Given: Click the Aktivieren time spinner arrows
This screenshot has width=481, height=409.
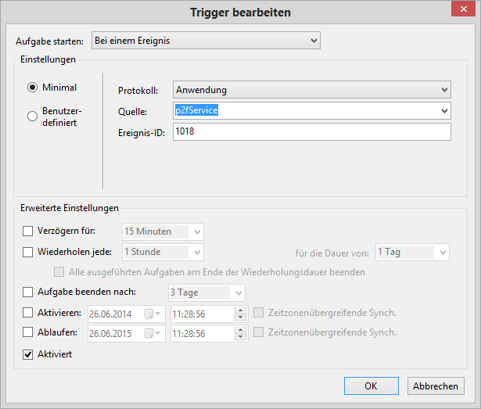Looking at the screenshot, I should 240,313.
